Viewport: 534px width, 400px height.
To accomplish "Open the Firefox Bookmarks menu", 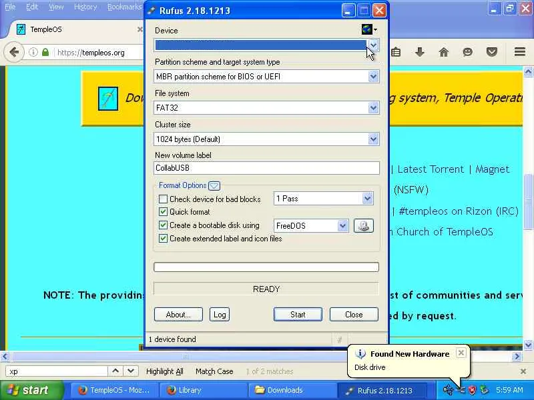I will (x=124, y=7).
